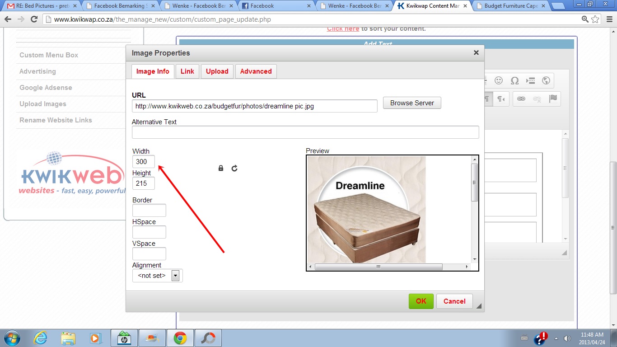Screen dimensions: 617x347
Task: Open Upload Images in sidebar
Action: coord(43,104)
